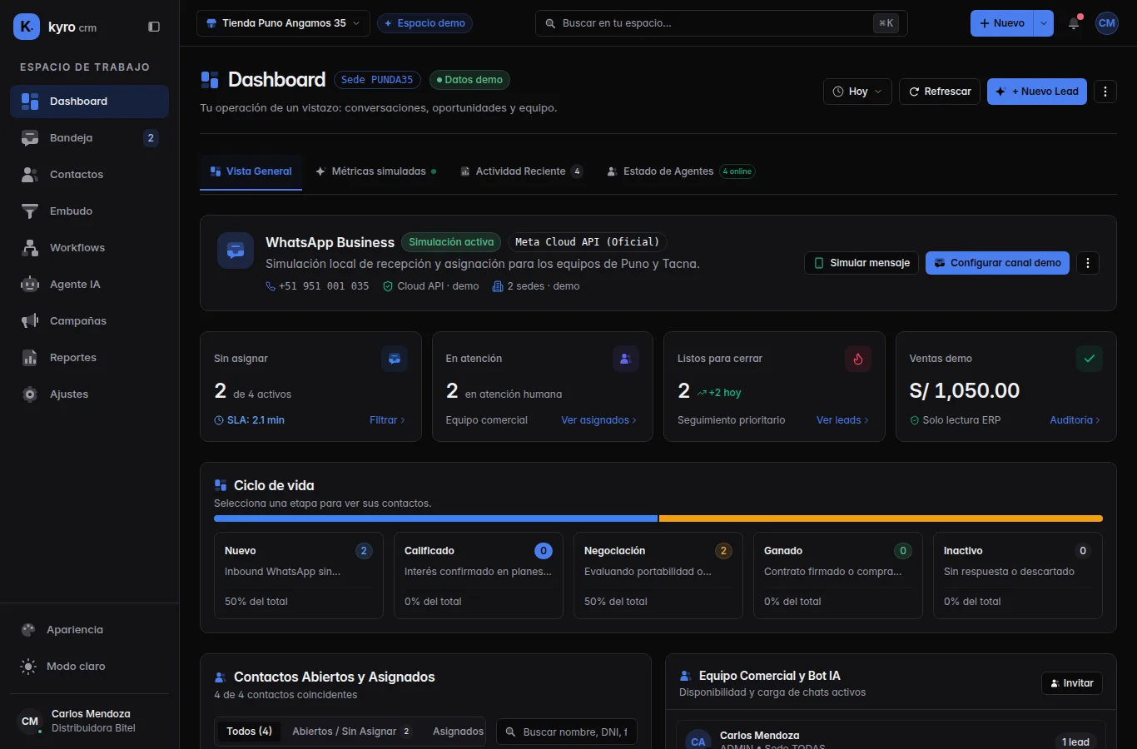Screen dimensions: 1137x749
Task: Collapse the sidebar using the panel icon
Action: [154, 27]
